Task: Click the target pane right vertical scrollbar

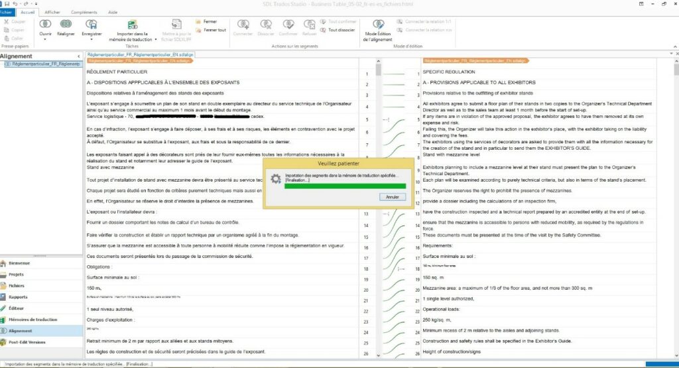Action: click(x=676, y=208)
